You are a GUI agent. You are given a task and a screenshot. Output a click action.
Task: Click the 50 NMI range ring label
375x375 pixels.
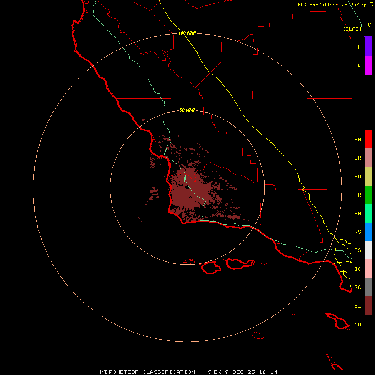[x=187, y=110]
